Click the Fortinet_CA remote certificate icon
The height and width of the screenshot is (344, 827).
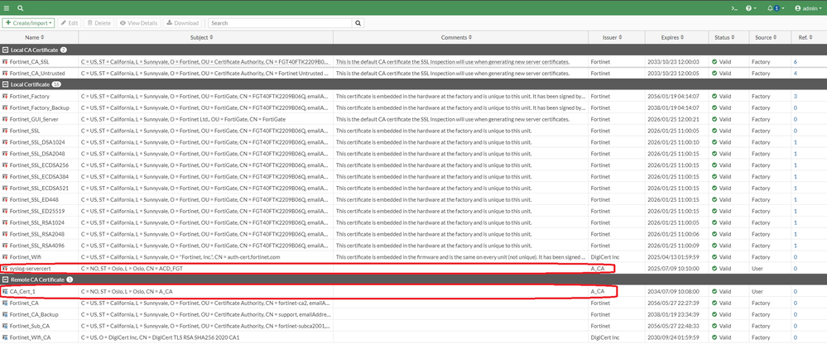[x=5, y=303]
